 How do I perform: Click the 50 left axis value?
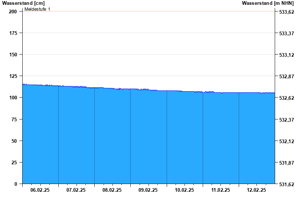tap(14, 141)
